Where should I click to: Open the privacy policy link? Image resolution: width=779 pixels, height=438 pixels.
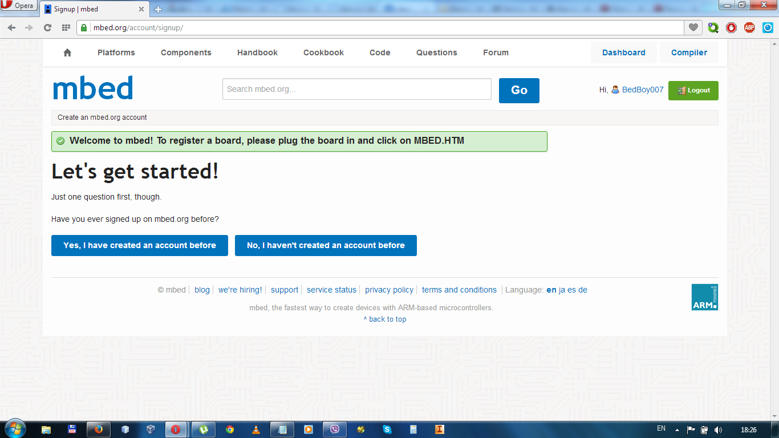tap(389, 290)
